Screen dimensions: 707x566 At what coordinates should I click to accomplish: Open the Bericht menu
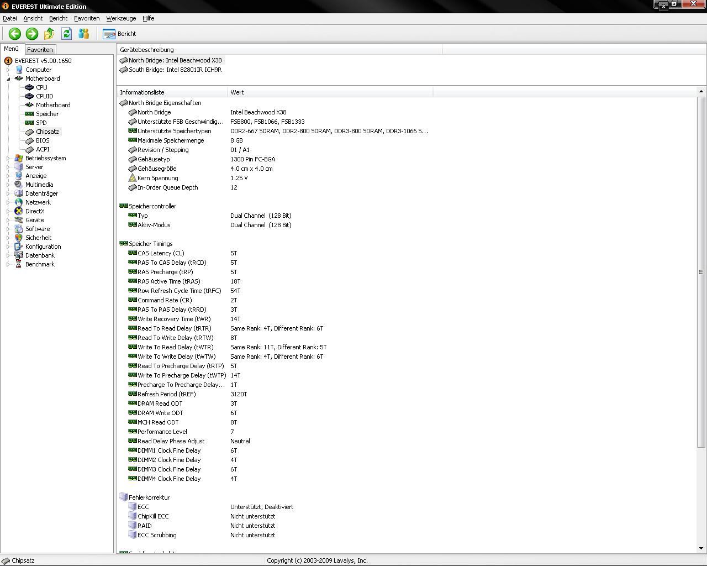59,18
